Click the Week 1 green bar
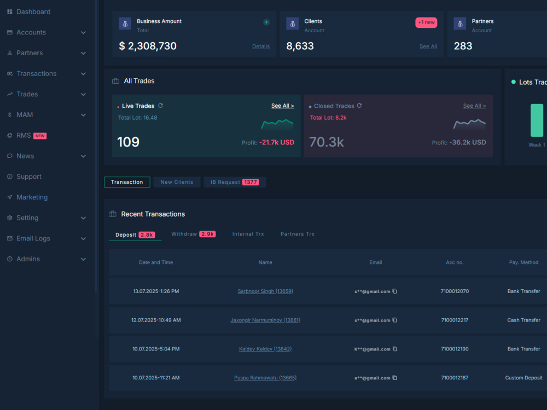Image resolution: width=547 pixels, height=410 pixels. click(537, 120)
